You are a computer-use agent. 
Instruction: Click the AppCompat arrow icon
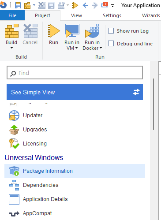click(x=14, y=214)
